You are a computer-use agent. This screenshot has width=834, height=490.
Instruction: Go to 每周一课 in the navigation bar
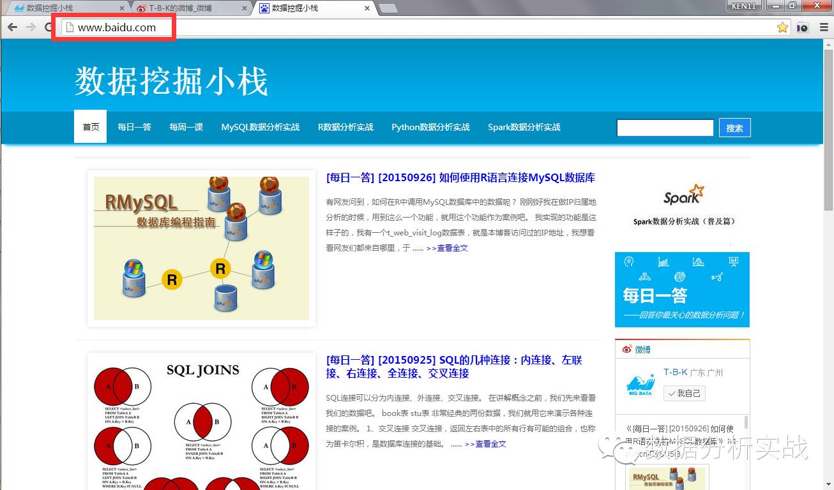pos(186,127)
